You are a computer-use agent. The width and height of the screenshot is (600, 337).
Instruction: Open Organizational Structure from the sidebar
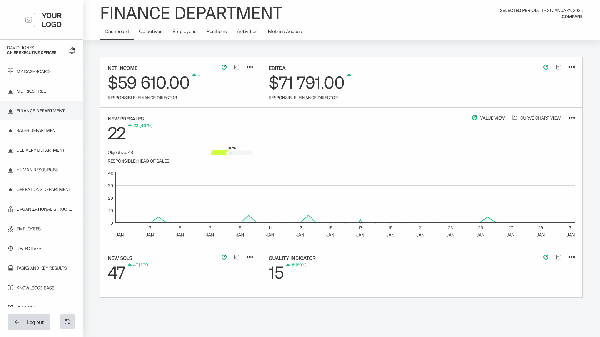click(44, 209)
